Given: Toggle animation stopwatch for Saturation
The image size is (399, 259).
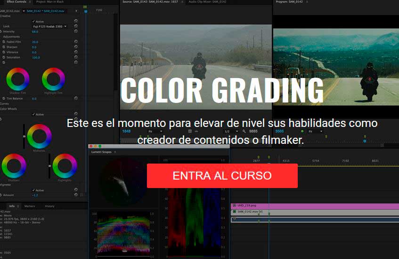Looking at the screenshot, I should tap(4, 57).
